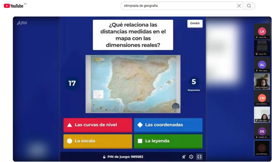The width and height of the screenshot is (272, 162).
Task: Pick the yellow La escala answer
Action: [97, 141]
